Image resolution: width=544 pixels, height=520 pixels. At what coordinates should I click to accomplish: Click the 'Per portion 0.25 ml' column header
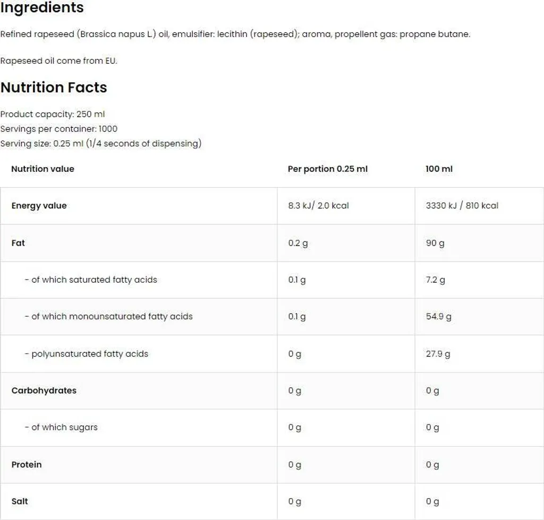[x=327, y=169]
